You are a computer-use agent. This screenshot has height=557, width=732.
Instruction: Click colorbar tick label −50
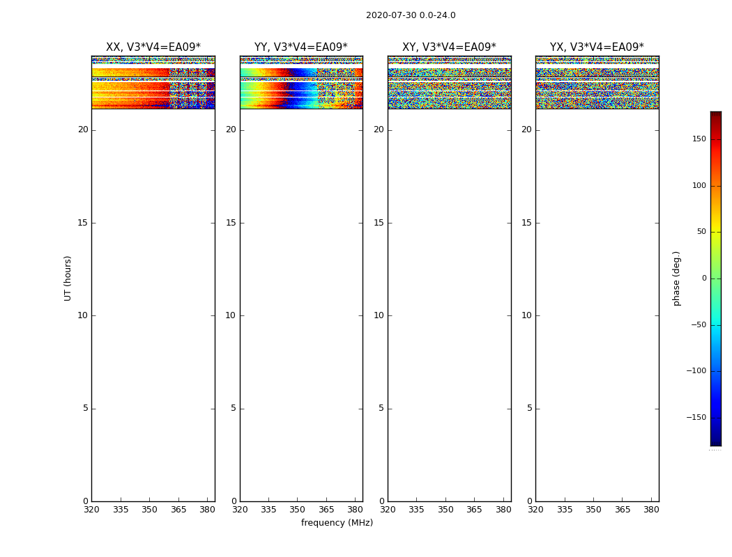(699, 325)
